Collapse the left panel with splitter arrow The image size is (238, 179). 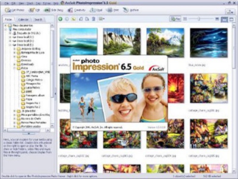[55, 94]
